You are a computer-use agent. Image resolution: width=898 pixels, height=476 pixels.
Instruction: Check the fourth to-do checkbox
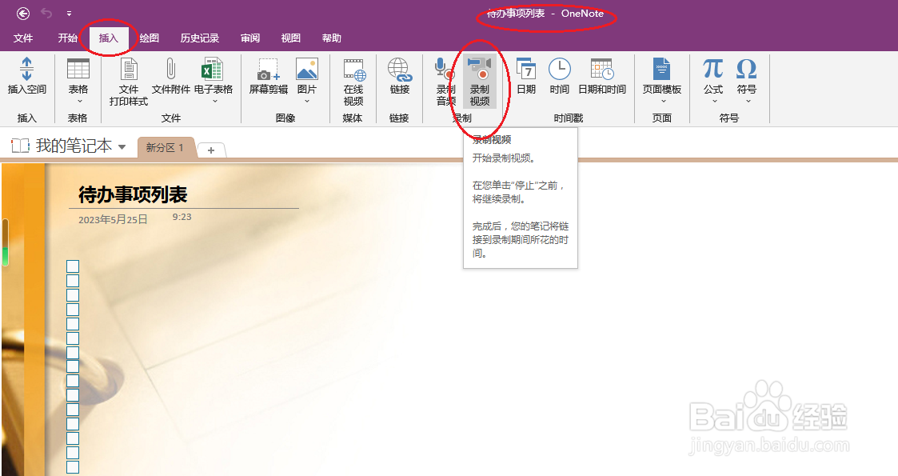(73, 310)
